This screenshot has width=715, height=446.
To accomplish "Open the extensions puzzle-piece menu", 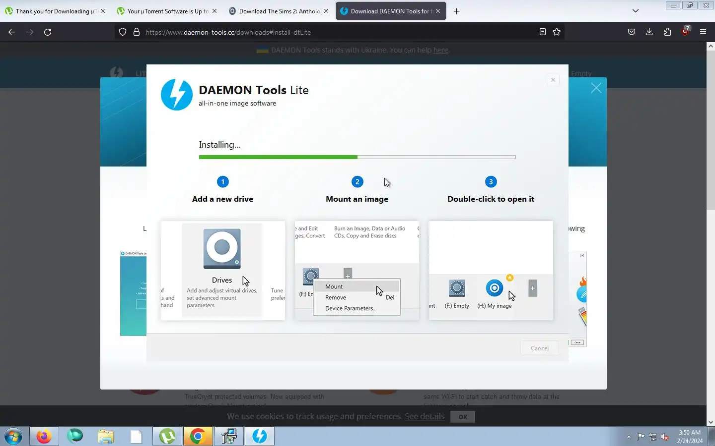I will (667, 32).
